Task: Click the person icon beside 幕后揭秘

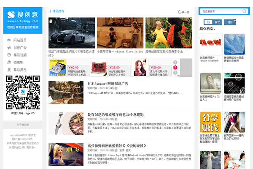Action: [x=9, y=70]
